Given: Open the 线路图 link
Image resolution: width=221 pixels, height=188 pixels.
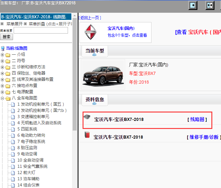Looking at the screenshot, I should click(197, 120).
